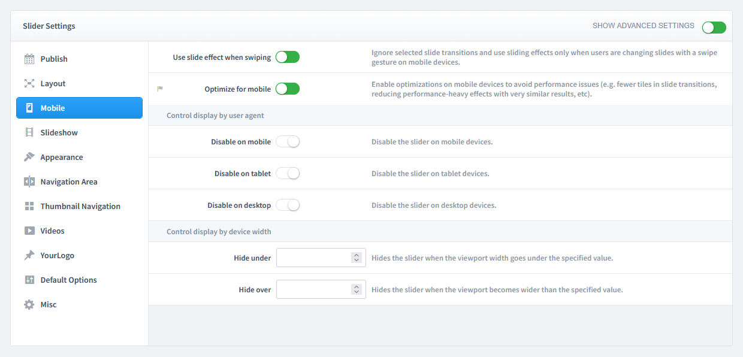The image size is (743, 357).
Task: Turn off Optimize for mobile
Action: coord(288,88)
